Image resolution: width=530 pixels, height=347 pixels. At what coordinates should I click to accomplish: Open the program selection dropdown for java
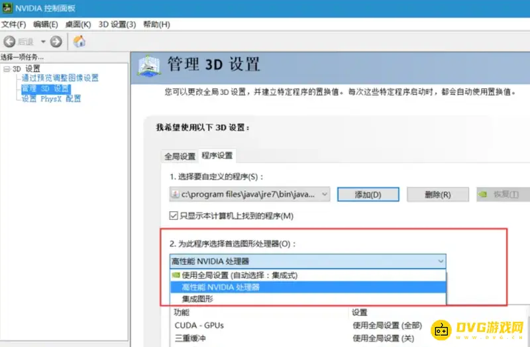pos(324,194)
